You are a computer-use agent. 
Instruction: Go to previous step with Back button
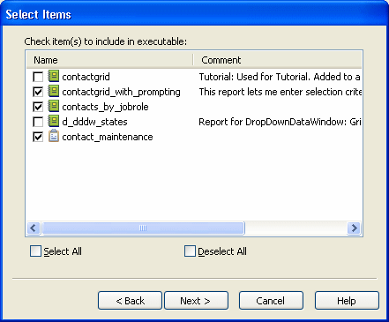[x=130, y=301]
